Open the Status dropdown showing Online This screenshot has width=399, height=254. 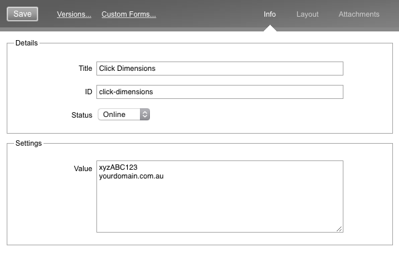point(124,114)
